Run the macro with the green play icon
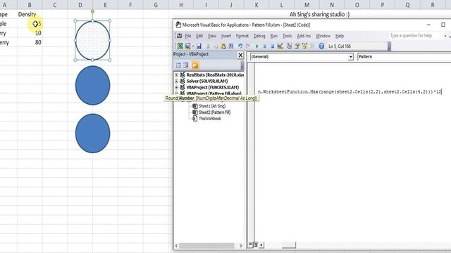The image size is (451, 253). [x=257, y=46]
